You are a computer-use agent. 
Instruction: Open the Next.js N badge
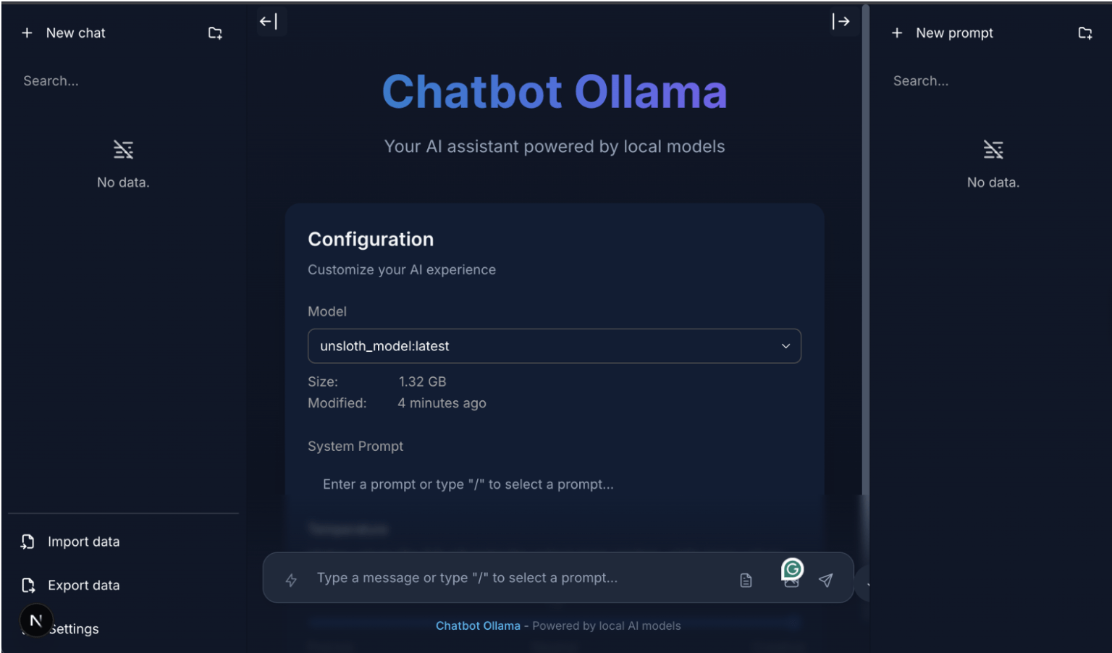(x=36, y=620)
